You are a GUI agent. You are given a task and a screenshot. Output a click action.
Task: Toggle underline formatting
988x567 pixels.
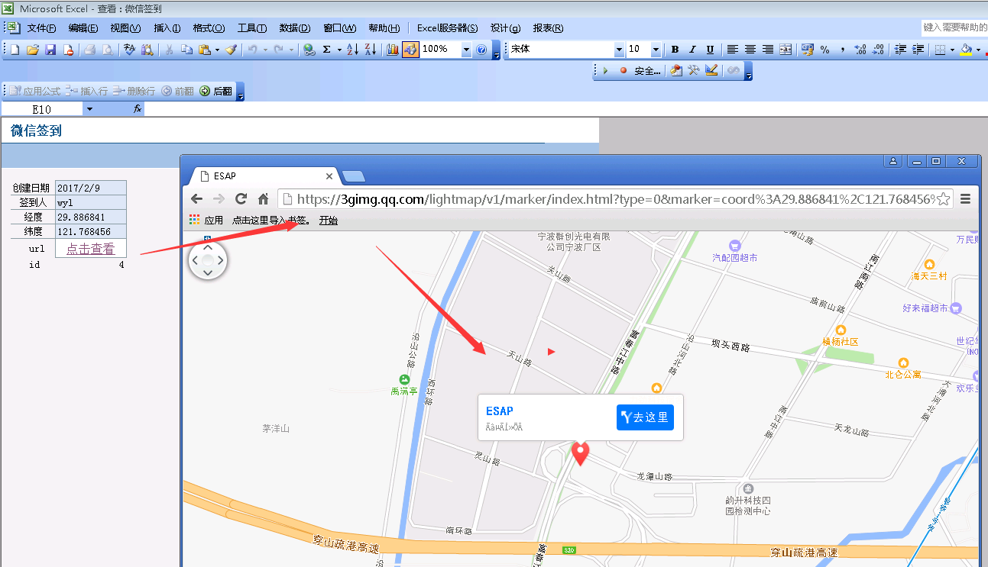click(x=710, y=50)
